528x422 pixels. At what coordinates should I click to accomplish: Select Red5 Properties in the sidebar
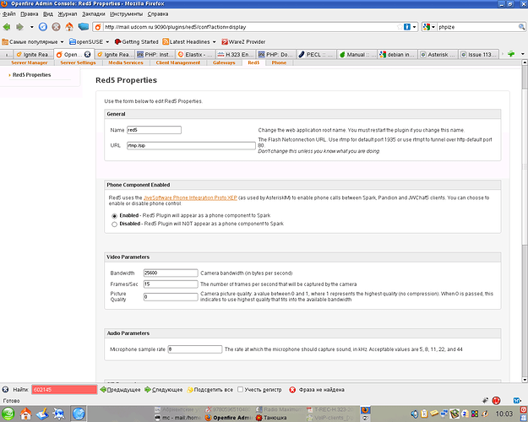[31, 75]
